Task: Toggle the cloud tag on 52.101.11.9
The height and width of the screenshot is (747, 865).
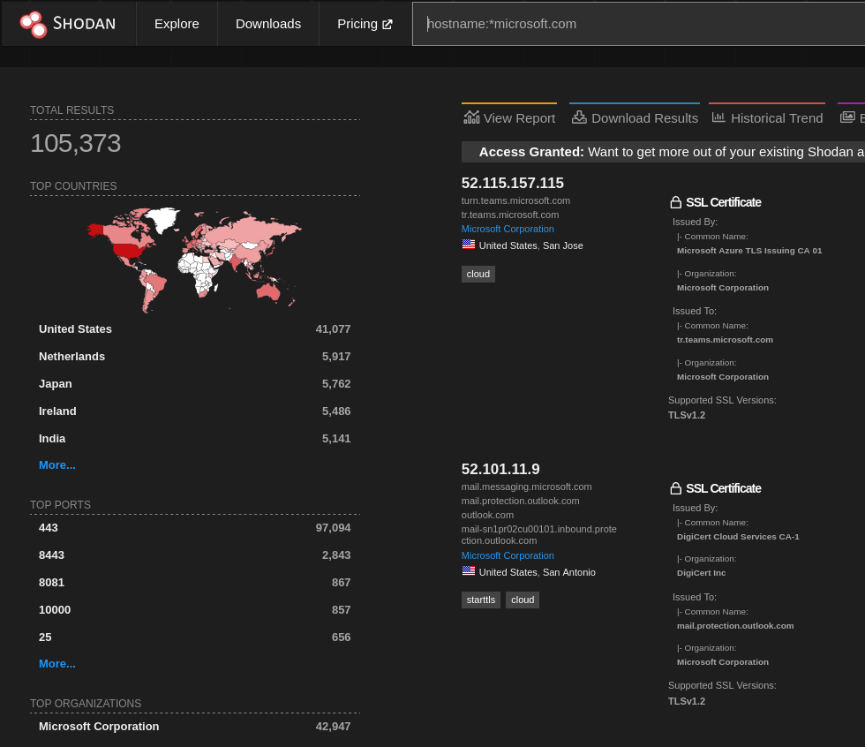Action: click(522, 600)
